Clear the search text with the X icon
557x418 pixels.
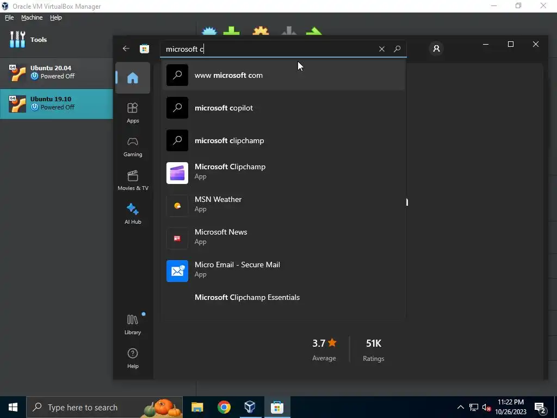click(x=381, y=49)
